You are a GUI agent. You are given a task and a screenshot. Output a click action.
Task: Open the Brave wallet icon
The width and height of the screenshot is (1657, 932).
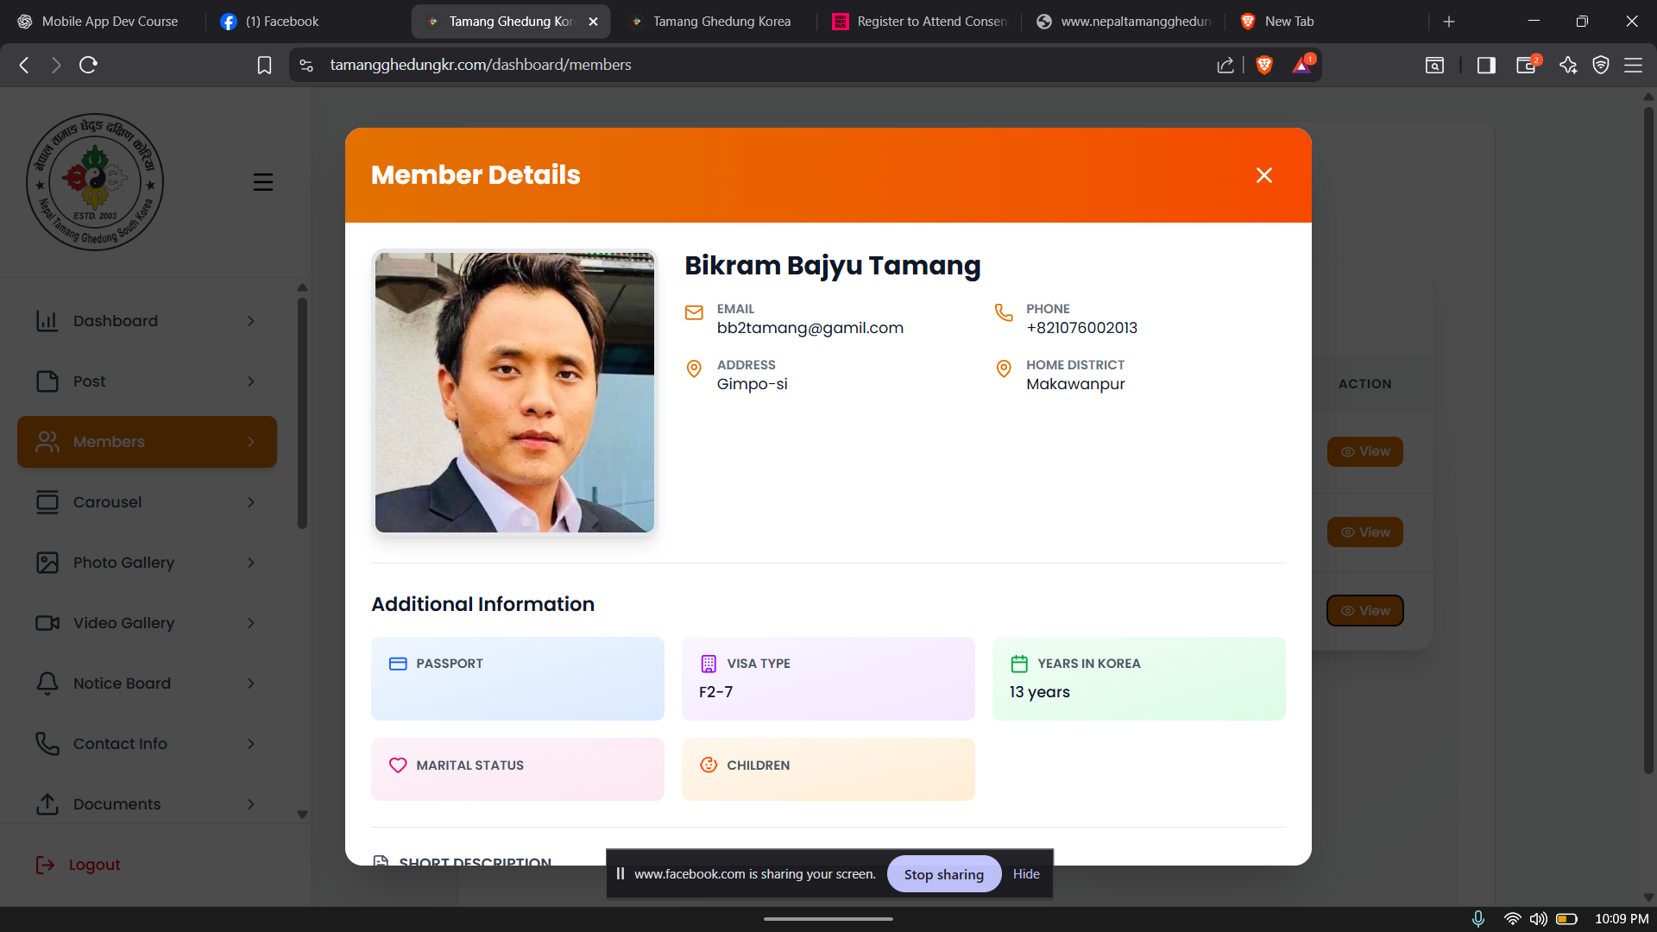point(1526,65)
